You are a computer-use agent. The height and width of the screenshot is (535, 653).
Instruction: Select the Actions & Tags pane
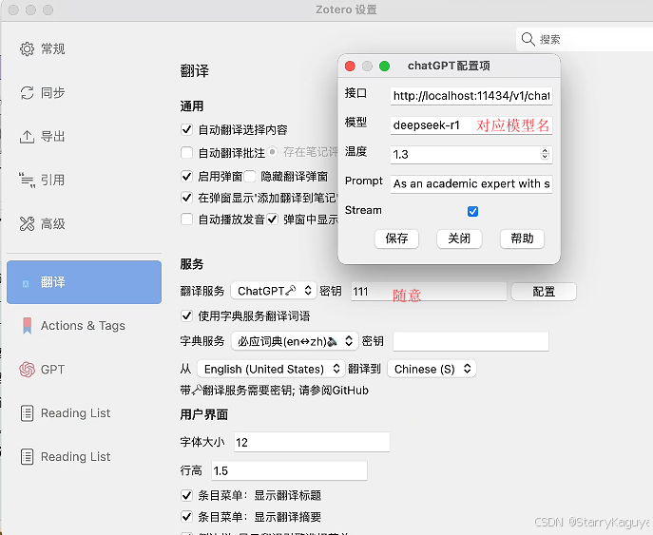[x=85, y=326]
